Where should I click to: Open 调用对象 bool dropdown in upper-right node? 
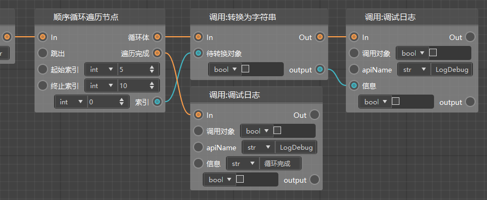coord(413,54)
